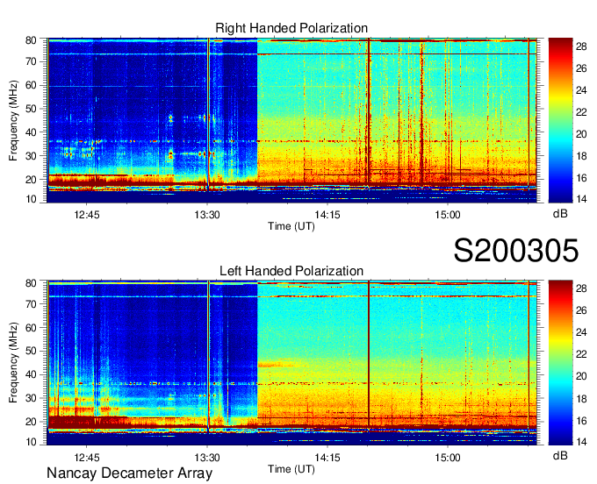Click the "Right Handed Polarization" plot title

291,28
